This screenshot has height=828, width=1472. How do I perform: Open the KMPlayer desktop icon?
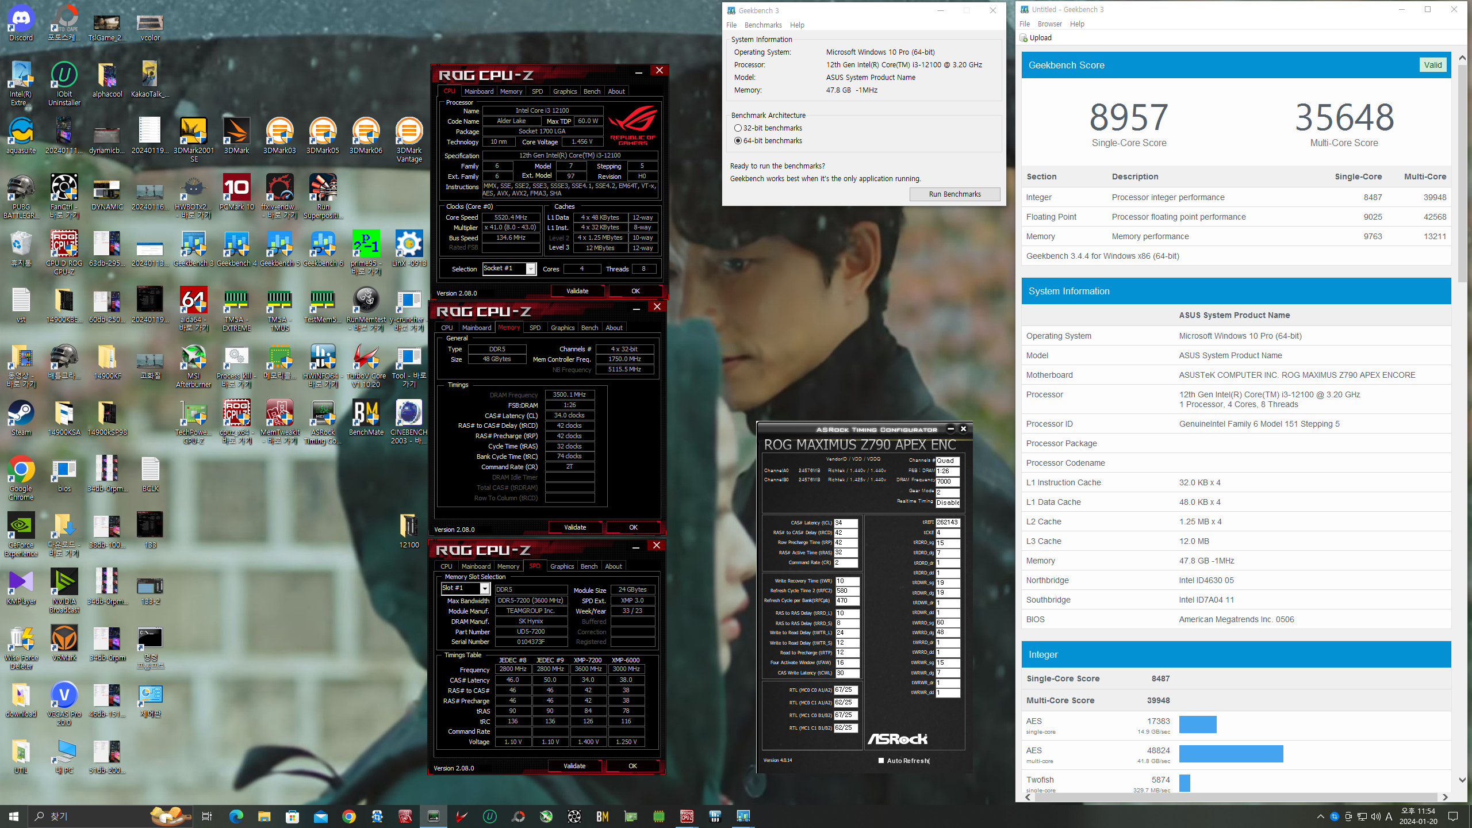coord(21,587)
